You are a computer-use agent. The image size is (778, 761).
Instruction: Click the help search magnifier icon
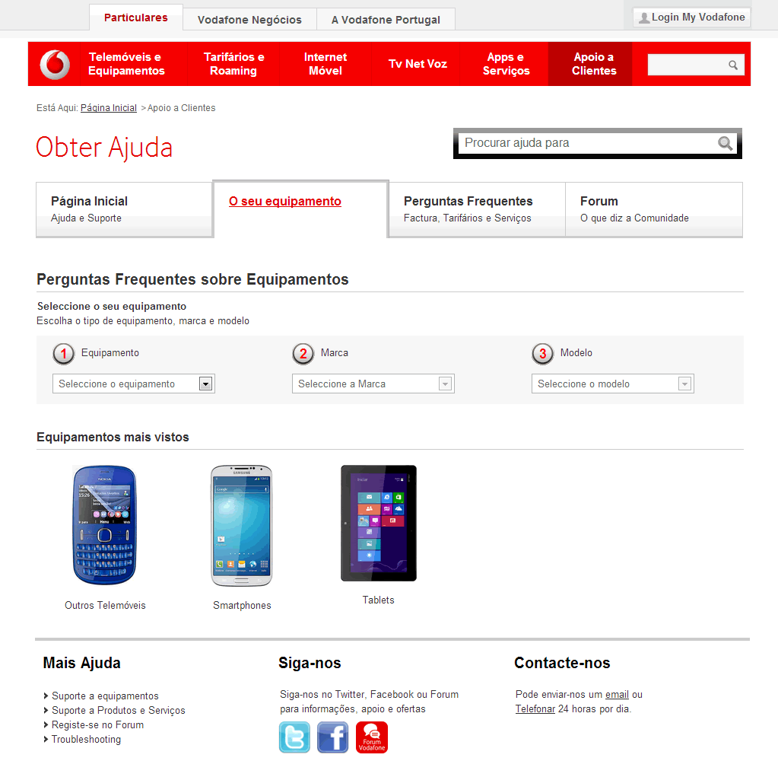[x=725, y=144]
